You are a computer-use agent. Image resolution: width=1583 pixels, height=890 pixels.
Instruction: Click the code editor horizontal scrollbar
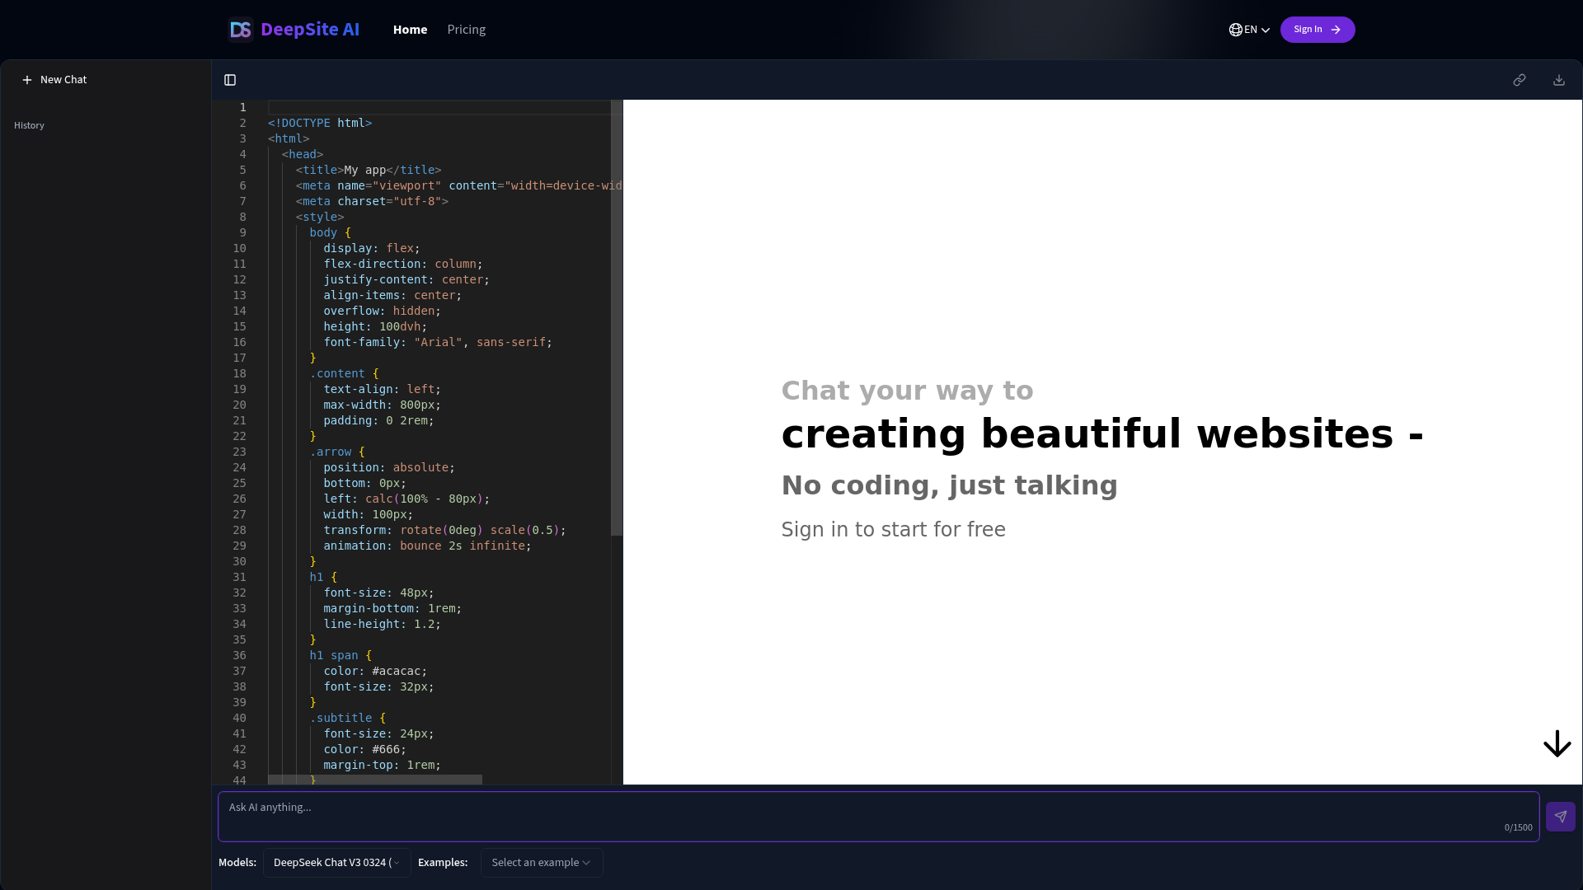pos(375,779)
